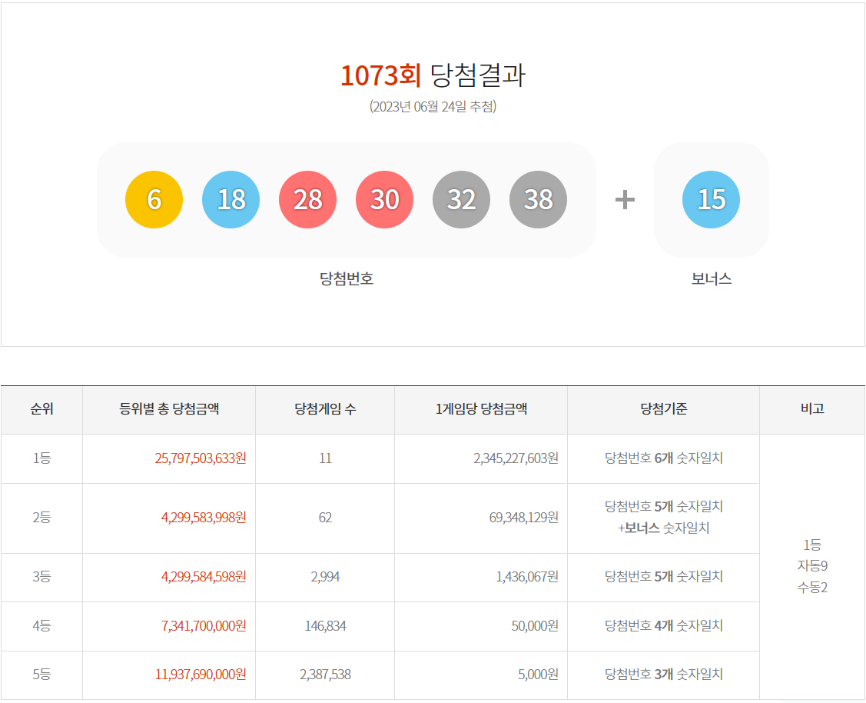Click the 1073회 당첨결과 heading

pyautogui.click(x=433, y=75)
